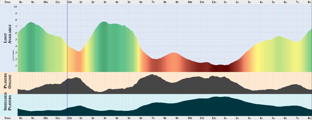Click 5P on the top time axis
The image size is (312, 120).
pos(129,2)
